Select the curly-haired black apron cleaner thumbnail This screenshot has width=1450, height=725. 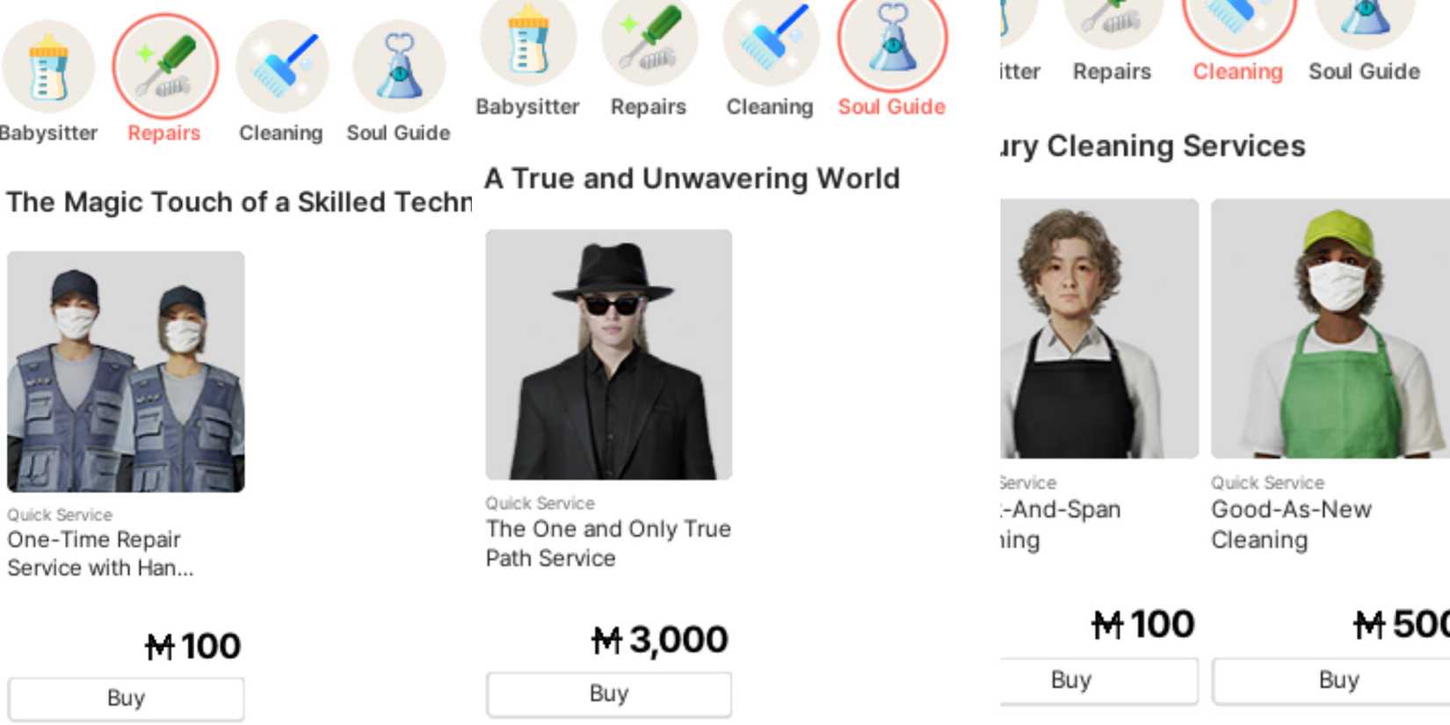(1098, 328)
